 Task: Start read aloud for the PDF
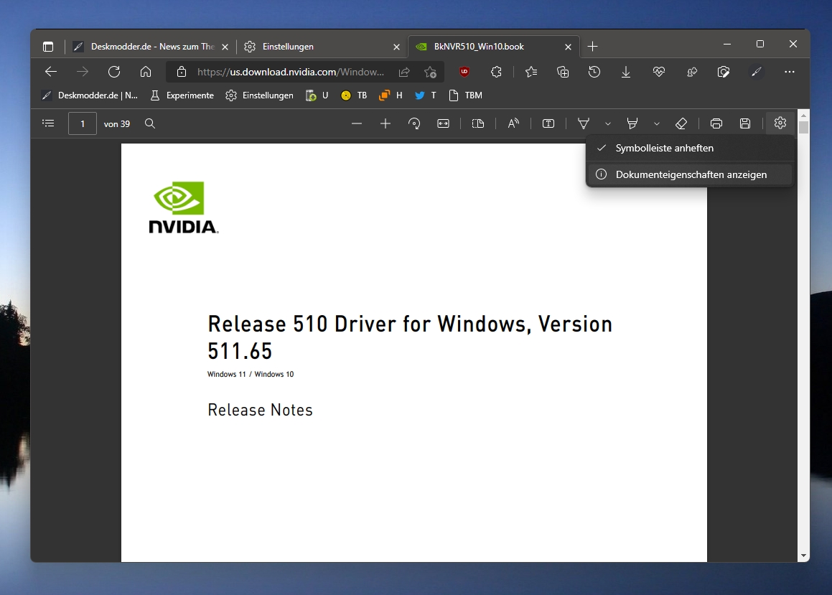(x=513, y=123)
